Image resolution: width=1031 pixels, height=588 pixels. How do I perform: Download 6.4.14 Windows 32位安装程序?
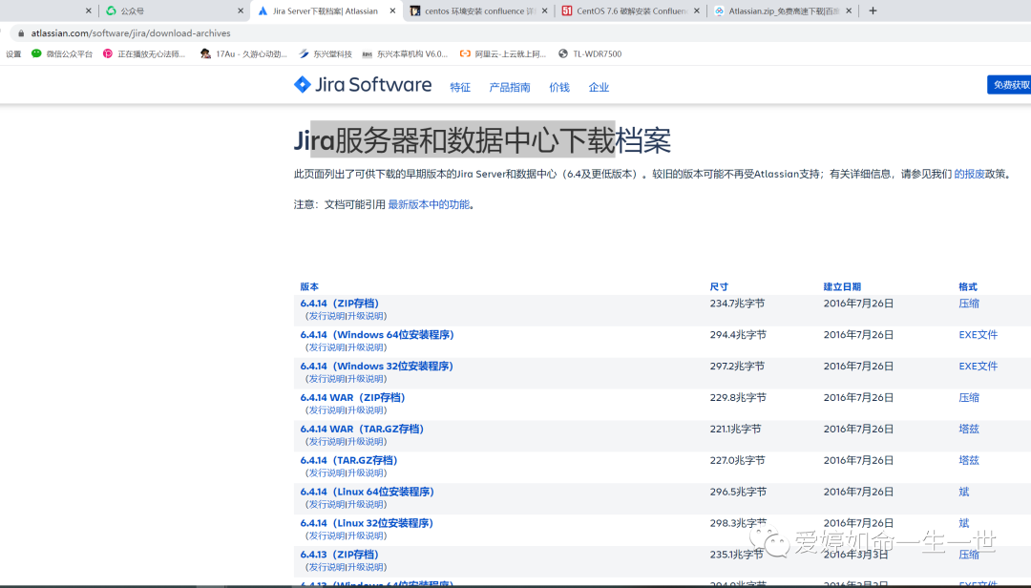[377, 367]
